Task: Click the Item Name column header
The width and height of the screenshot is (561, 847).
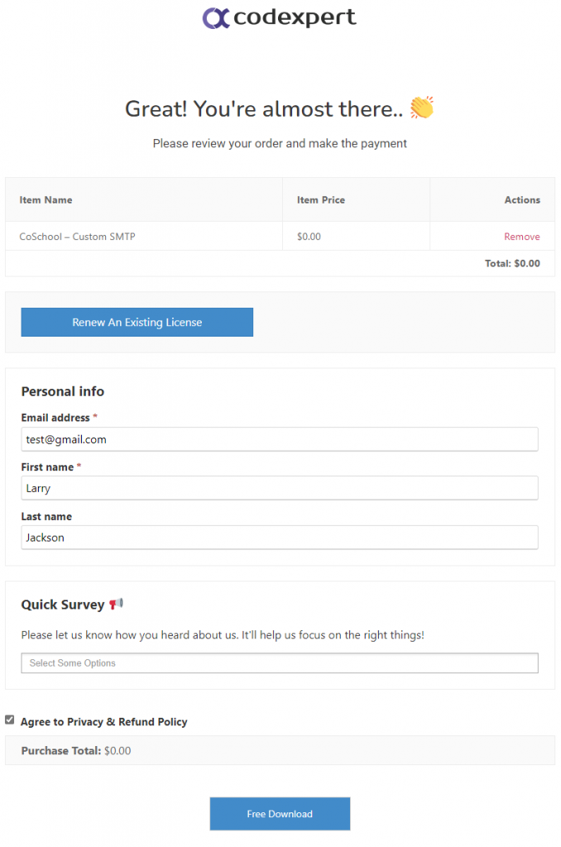Action: [46, 200]
